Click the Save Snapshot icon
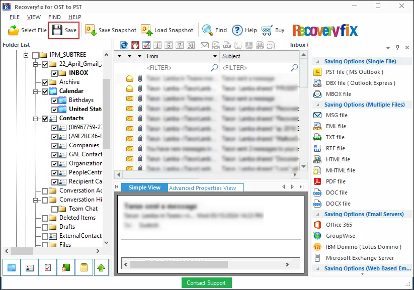 [91, 30]
